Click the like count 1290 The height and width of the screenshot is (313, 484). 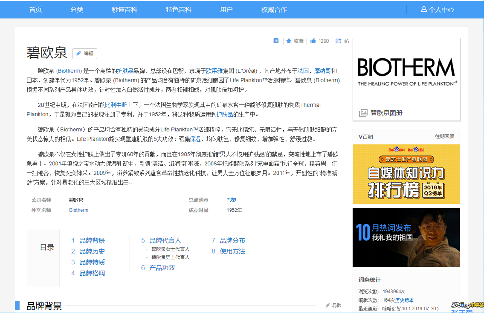coord(324,41)
